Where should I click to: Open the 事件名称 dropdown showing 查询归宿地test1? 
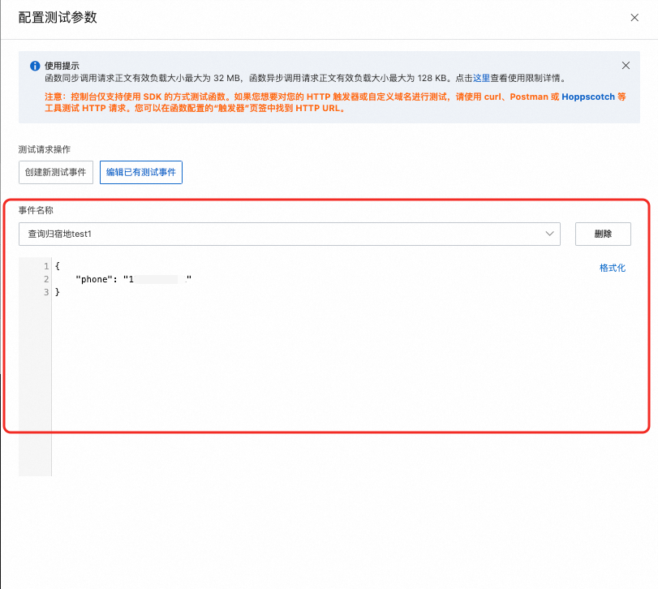tap(290, 234)
